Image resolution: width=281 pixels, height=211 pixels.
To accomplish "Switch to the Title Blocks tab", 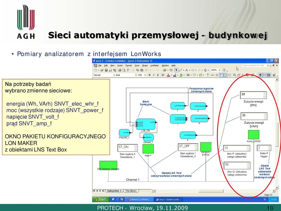I will 131,191.
